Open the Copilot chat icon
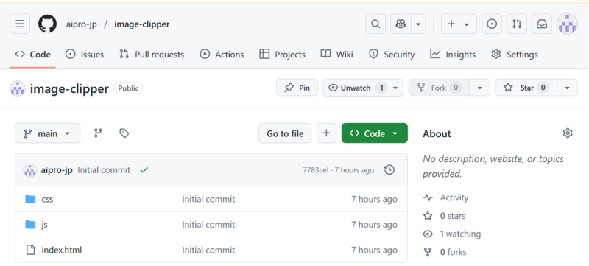This screenshot has height=266, width=589. pos(401,24)
